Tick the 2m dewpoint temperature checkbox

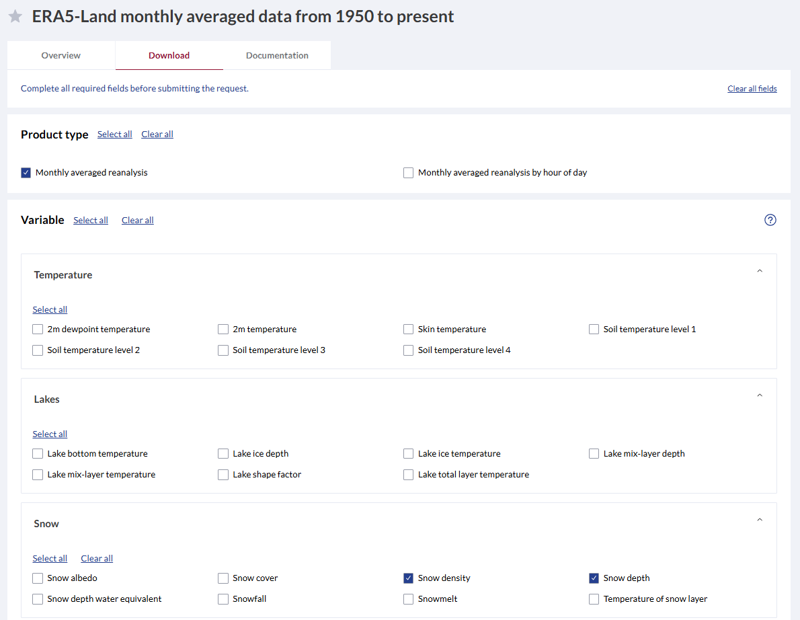pos(38,329)
